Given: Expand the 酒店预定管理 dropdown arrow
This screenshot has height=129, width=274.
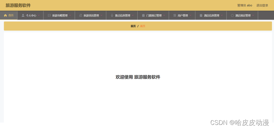Looking at the screenshot, I should coord(253,15).
